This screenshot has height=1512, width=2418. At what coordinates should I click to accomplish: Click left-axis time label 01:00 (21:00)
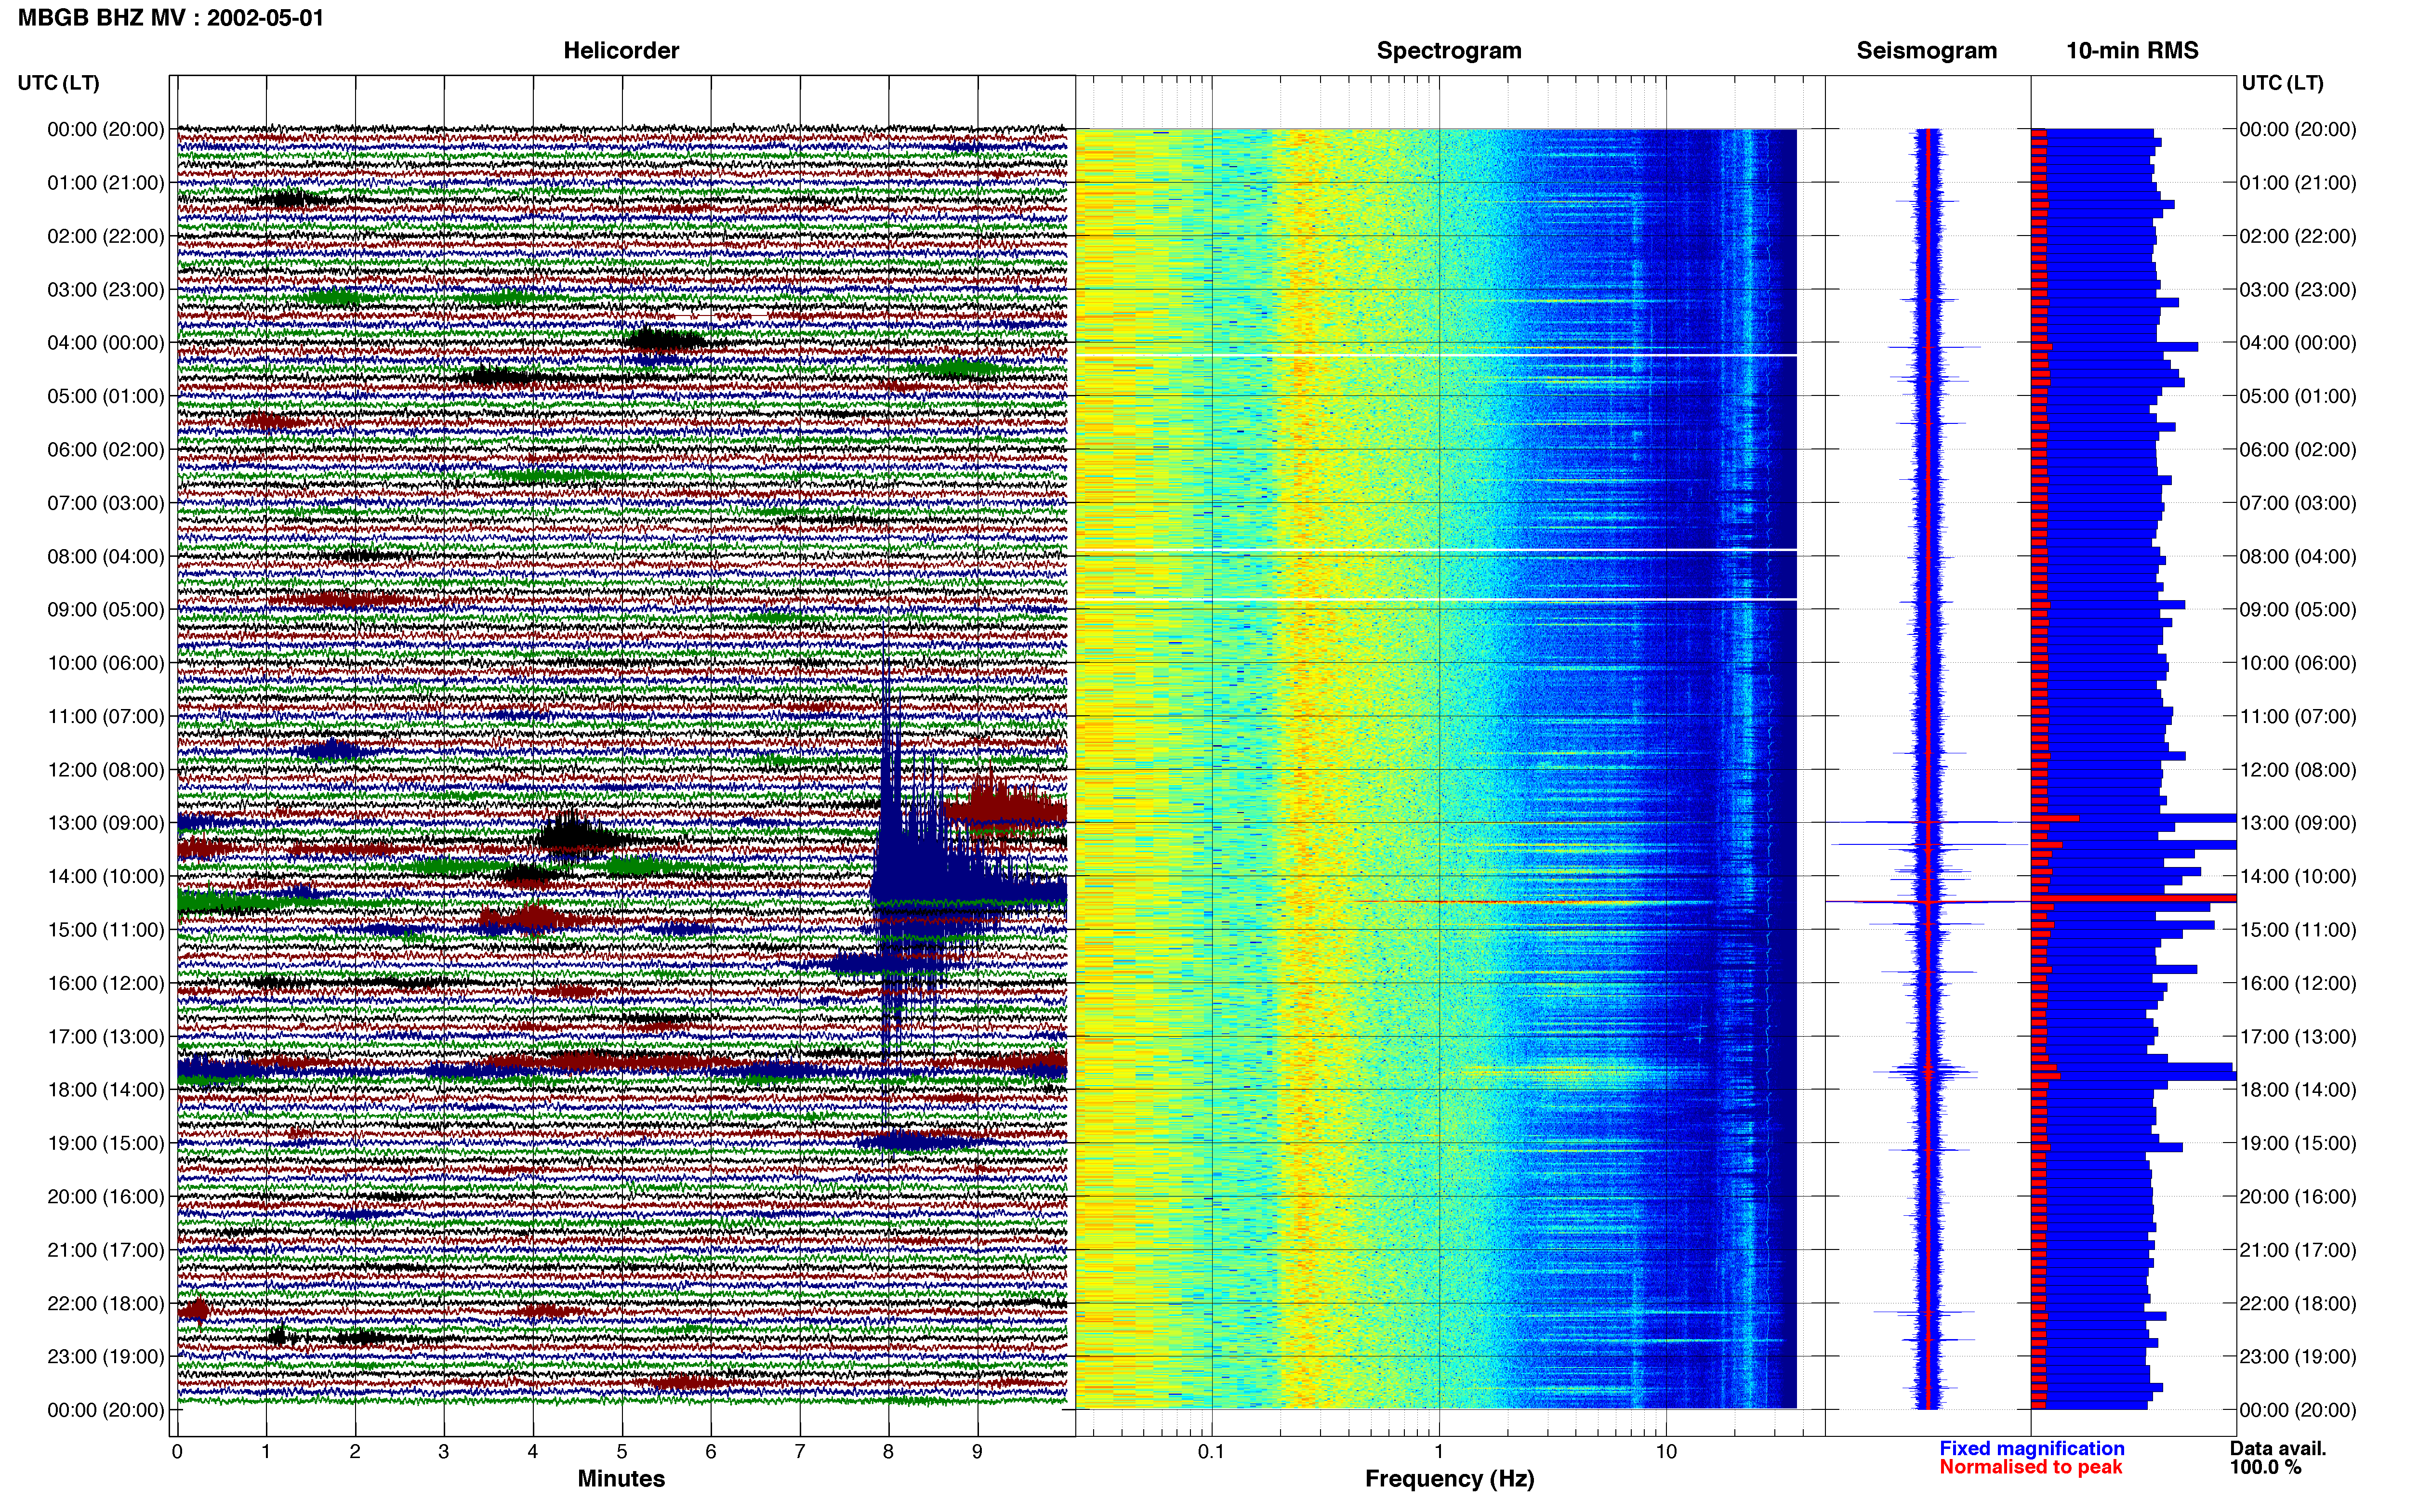coord(106,183)
